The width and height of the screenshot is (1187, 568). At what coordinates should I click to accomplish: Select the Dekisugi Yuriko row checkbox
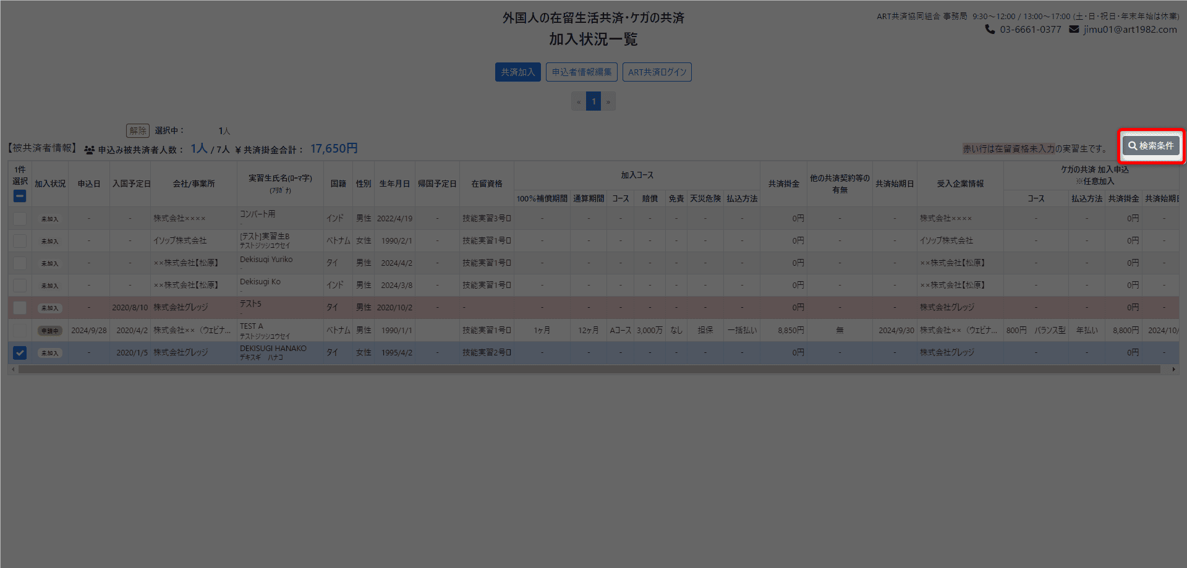(x=20, y=263)
